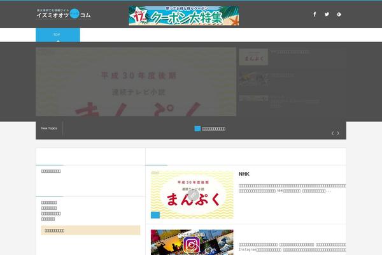The height and width of the screenshot is (255, 382).
Task: Click the Instagram article excerpt text
Action: [292, 247]
